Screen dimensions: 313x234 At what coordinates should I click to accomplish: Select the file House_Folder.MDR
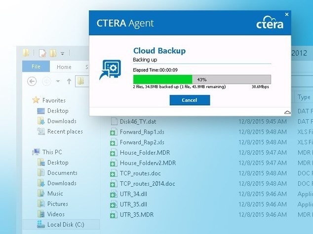145,153
